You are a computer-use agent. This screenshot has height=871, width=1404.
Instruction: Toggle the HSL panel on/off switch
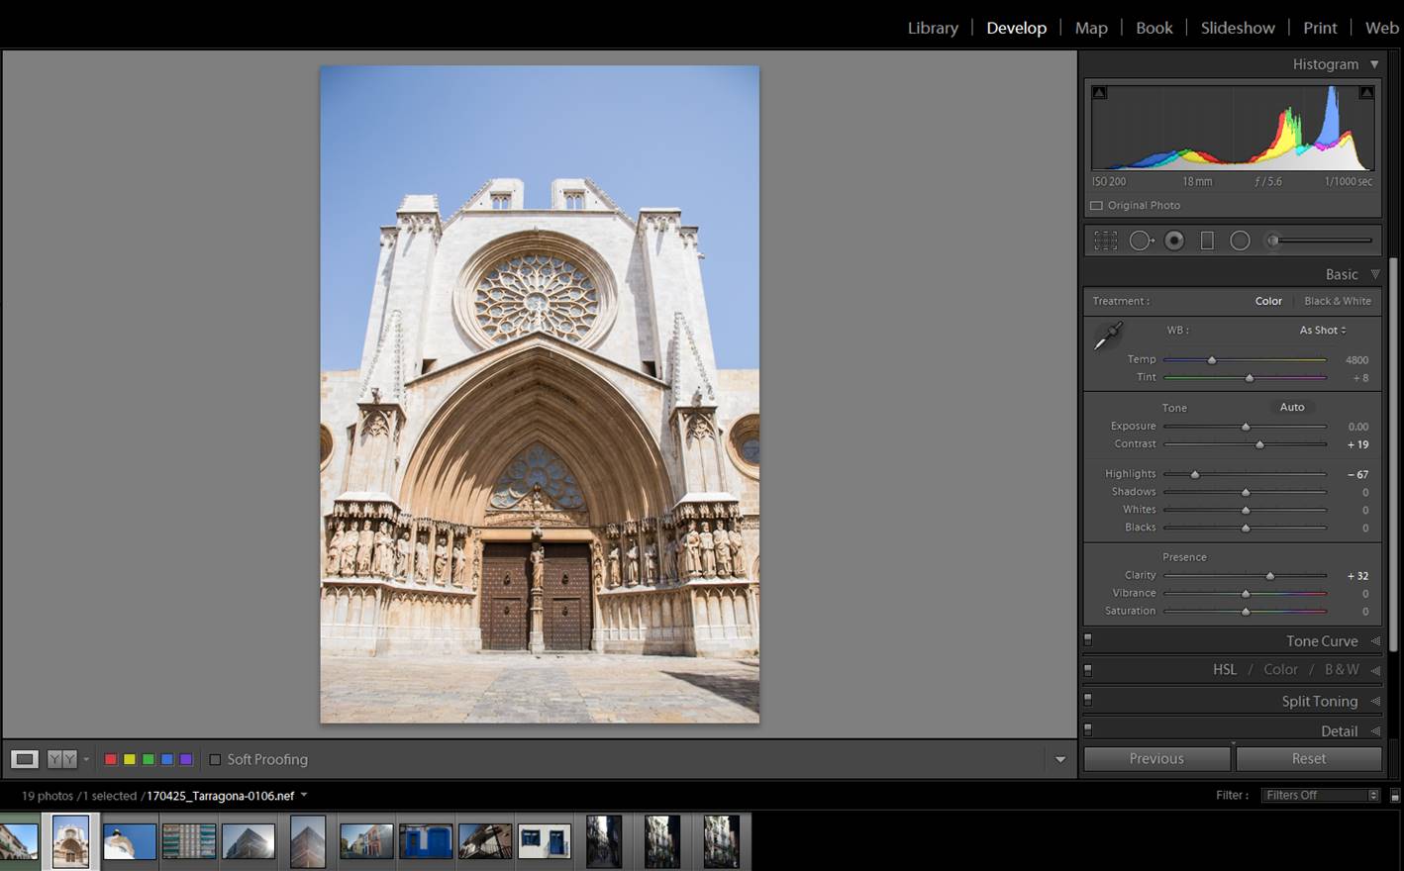coord(1087,670)
